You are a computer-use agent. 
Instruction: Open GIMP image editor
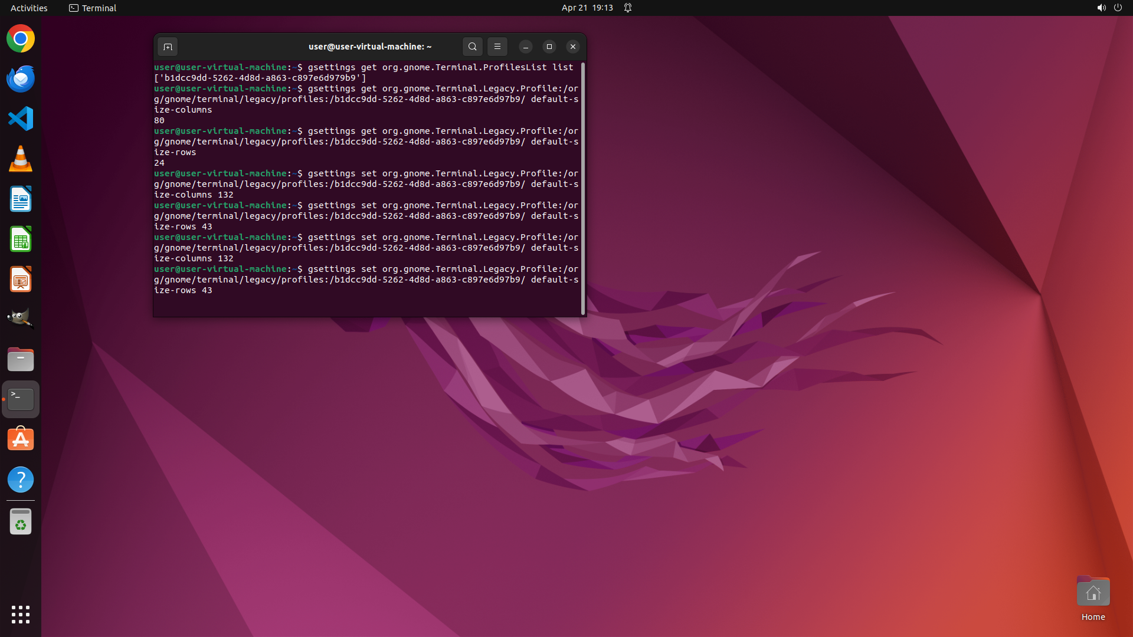click(x=21, y=319)
